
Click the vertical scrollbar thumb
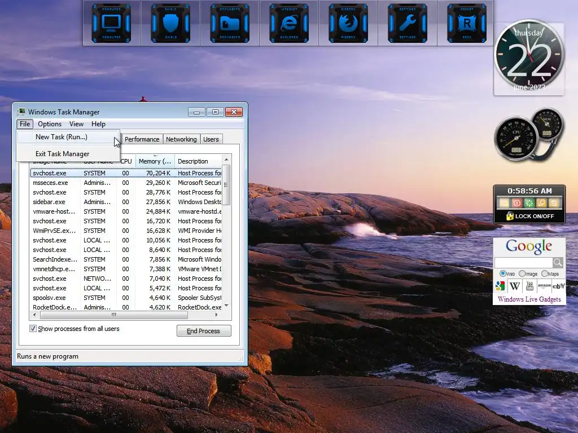click(x=226, y=184)
